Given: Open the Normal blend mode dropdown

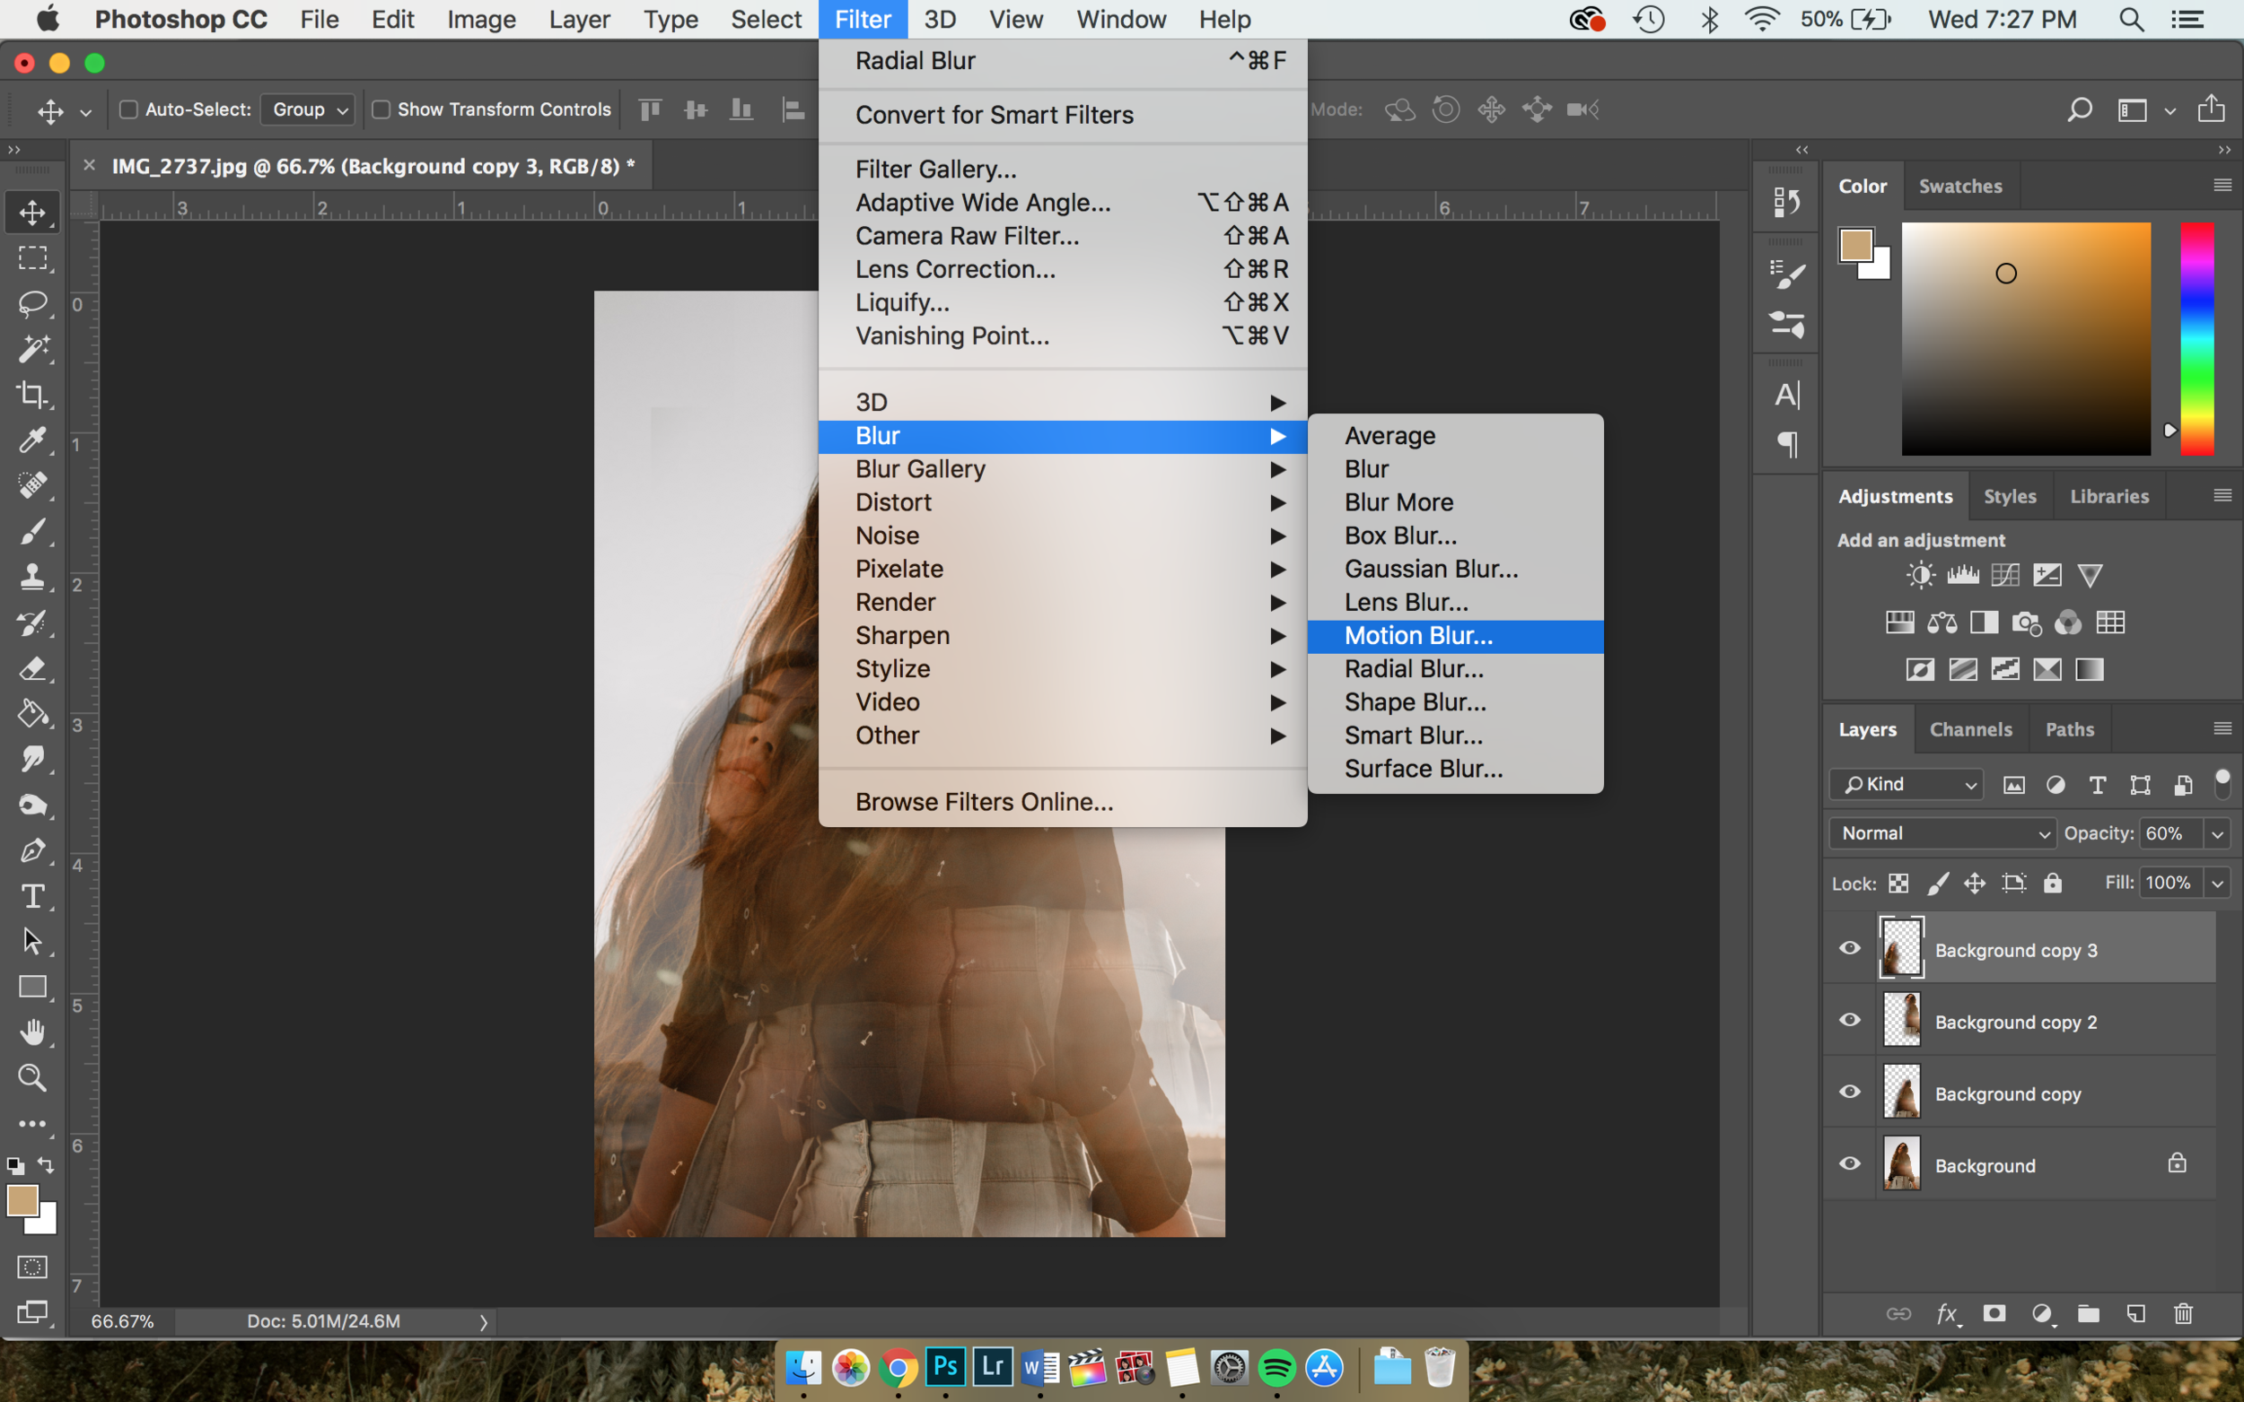Looking at the screenshot, I should pos(1942,833).
